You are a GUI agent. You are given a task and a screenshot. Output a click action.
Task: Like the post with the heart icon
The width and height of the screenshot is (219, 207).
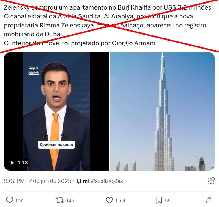point(109,200)
